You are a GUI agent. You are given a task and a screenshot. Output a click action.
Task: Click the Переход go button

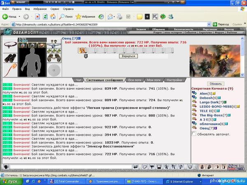pos(221,24)
